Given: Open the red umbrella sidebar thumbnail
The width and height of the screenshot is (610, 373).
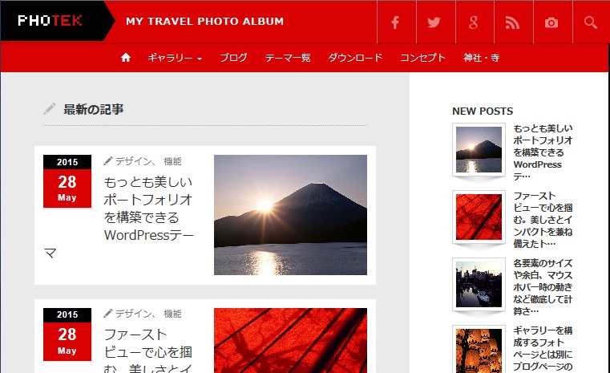Looking at the screenshot, I should pyautogui.click(x=479, y=217).
